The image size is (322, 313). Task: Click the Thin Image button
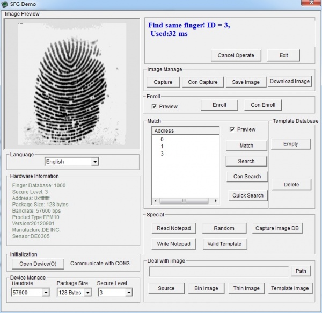(x=246, y=288)
